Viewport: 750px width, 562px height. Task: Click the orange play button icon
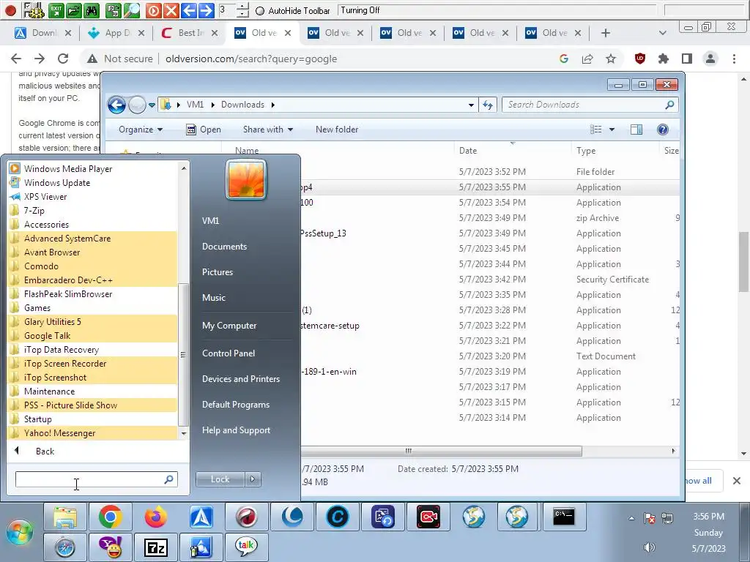tap(153, 10)
